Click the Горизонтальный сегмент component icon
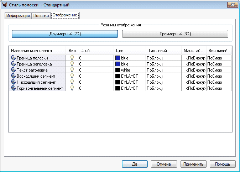 (14, 88)
